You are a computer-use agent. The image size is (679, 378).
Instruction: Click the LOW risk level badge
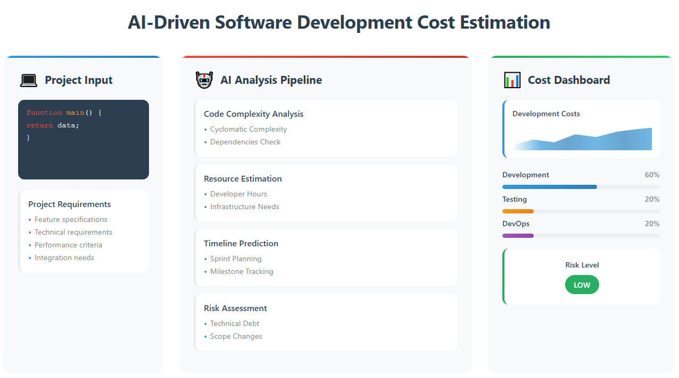pos(582,285)
